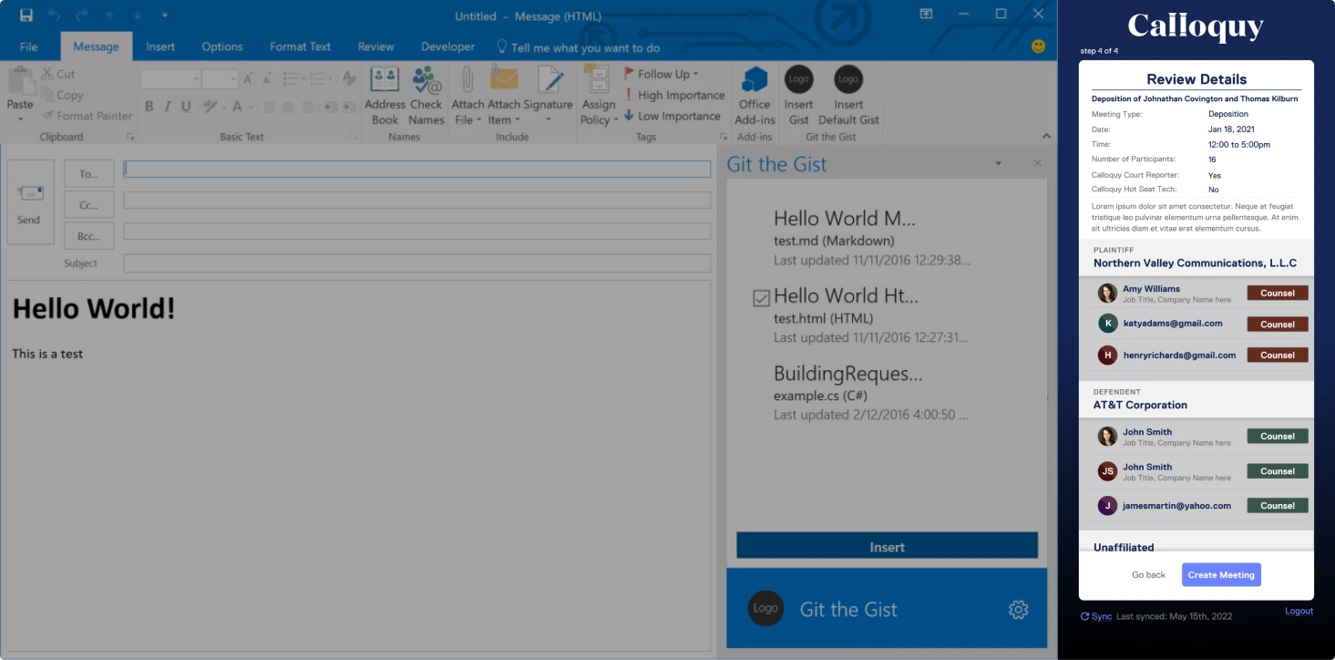Screen dimensions: 1335x660
Task: Open the Address Book
Action: point(385,96)
